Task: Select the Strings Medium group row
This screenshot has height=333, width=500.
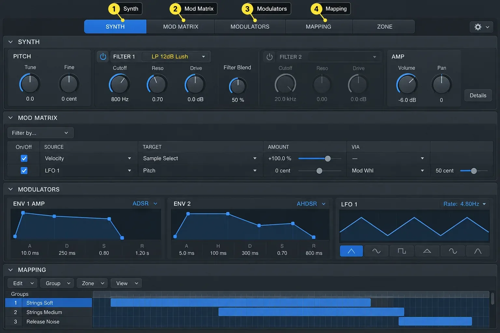Action: click(49, 312)
